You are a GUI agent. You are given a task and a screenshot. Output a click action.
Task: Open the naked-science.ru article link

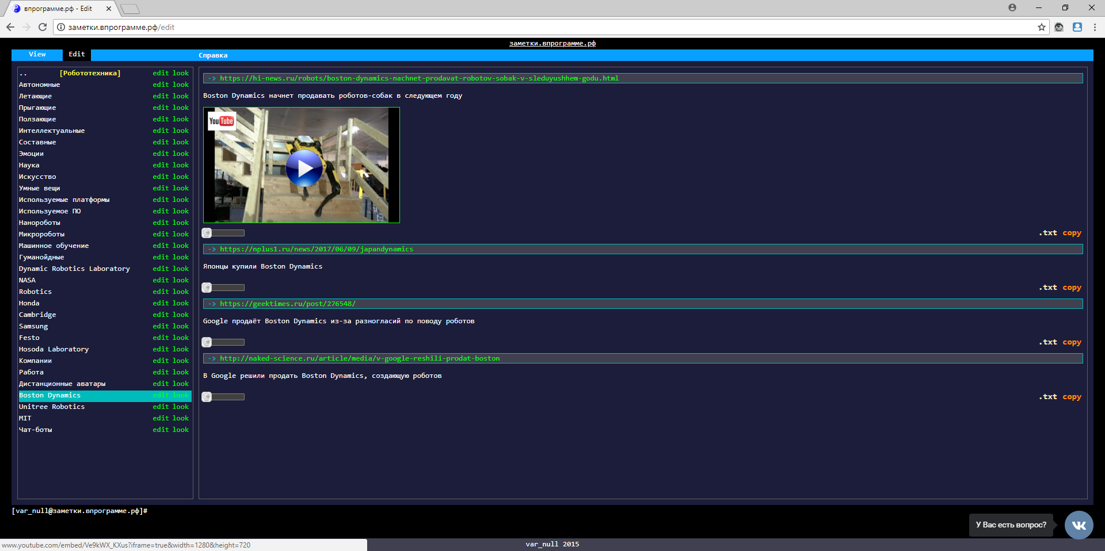click(x=360, y=358)
